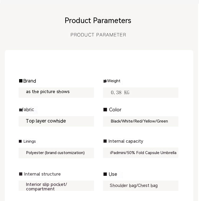
Task: Select the 'as the picture shows' field
Action: 56,92
